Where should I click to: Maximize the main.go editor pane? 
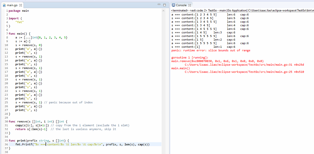pos(165,5)
